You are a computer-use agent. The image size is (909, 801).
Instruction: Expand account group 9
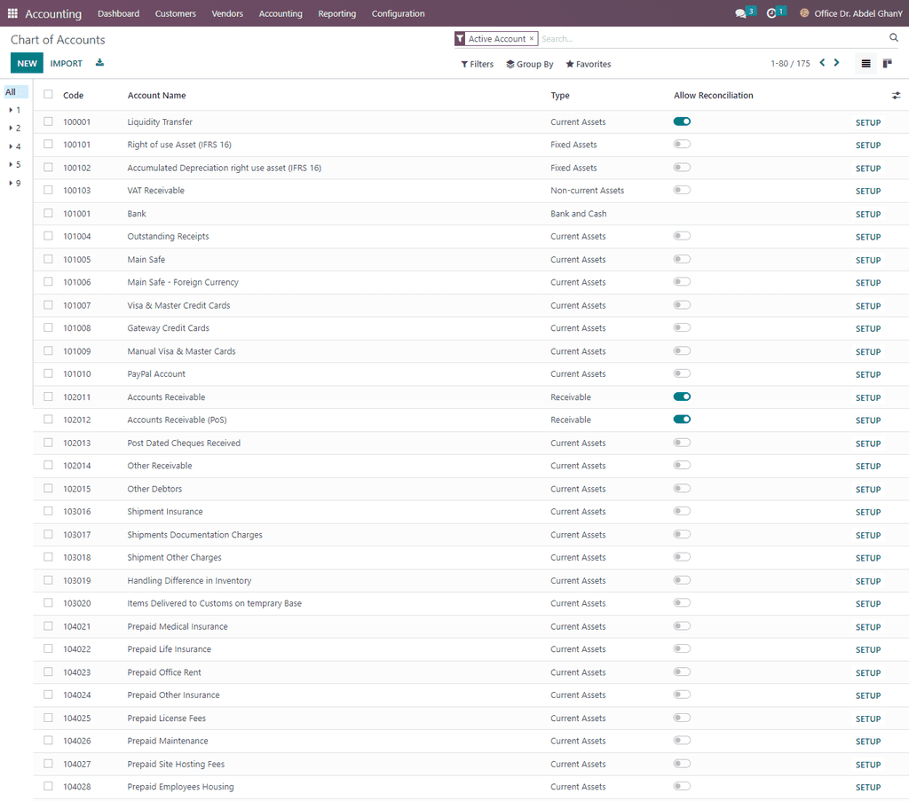[15, 183]
